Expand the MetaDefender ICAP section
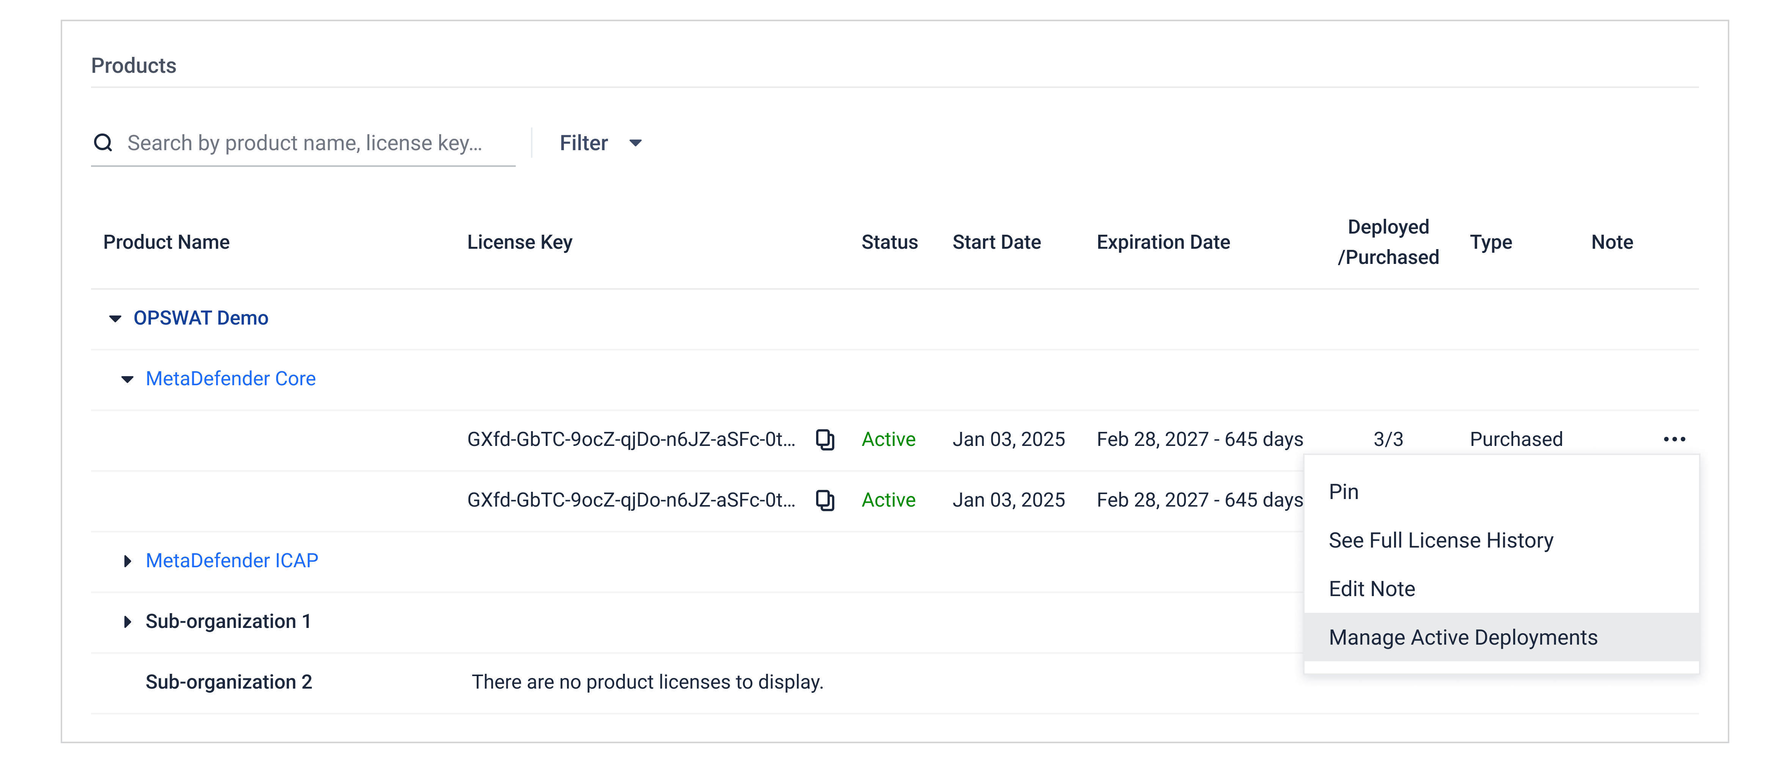This screenshot has height=769, width=1790. coord(127,560)
